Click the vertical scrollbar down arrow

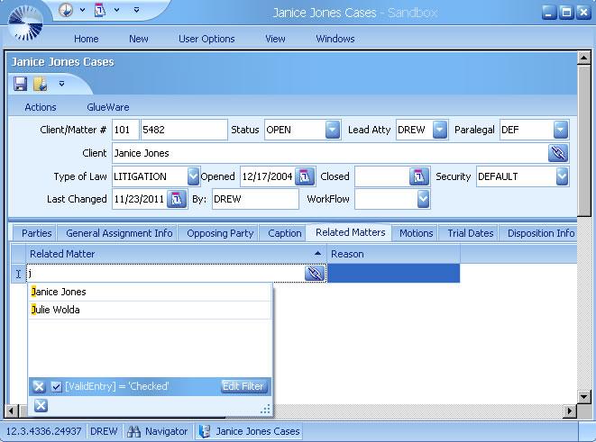click(584, 397)
